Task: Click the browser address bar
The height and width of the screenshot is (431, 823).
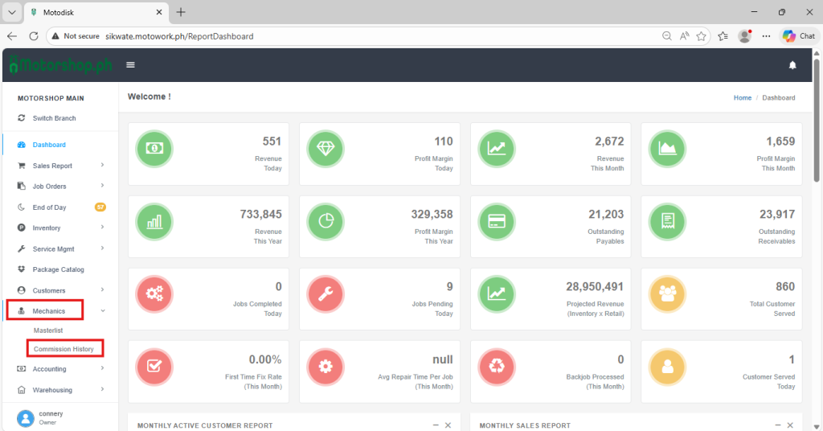Action: coord(378,36)
